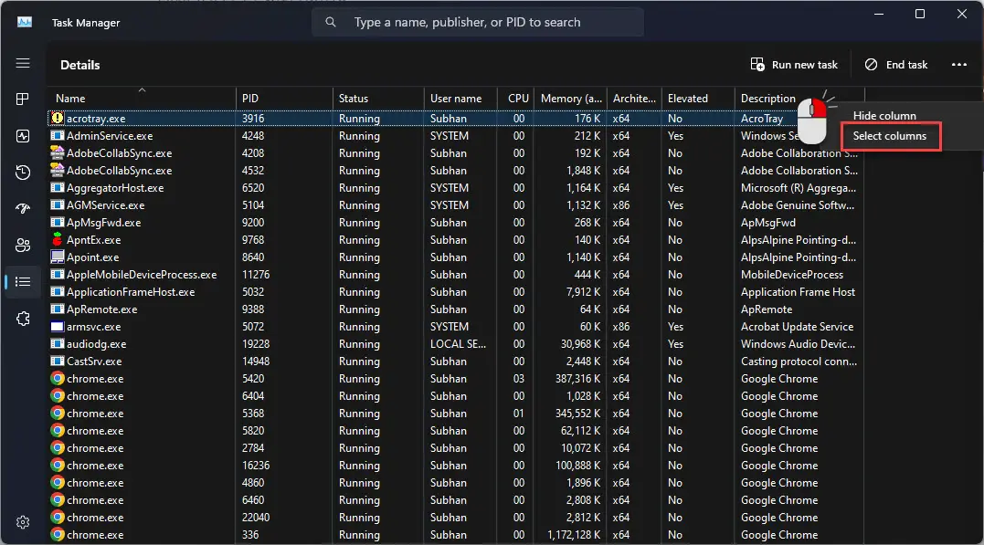Sort by the PID column header
Viewport: 984px width, 545px height.
[x=284, y=98]
